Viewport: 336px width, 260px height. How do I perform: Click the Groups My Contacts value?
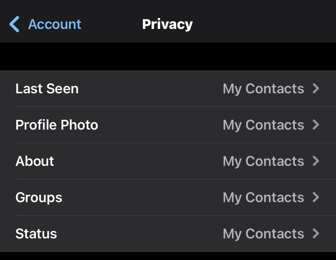pyautogui.click(x=263, y=198)
